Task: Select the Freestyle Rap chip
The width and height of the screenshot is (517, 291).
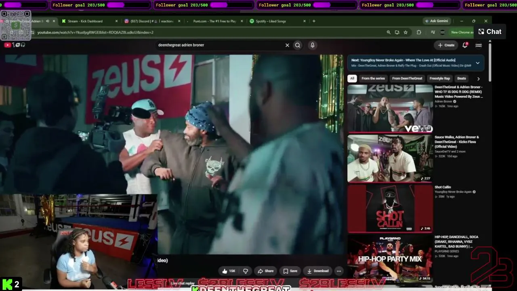Action: (439, 78)
